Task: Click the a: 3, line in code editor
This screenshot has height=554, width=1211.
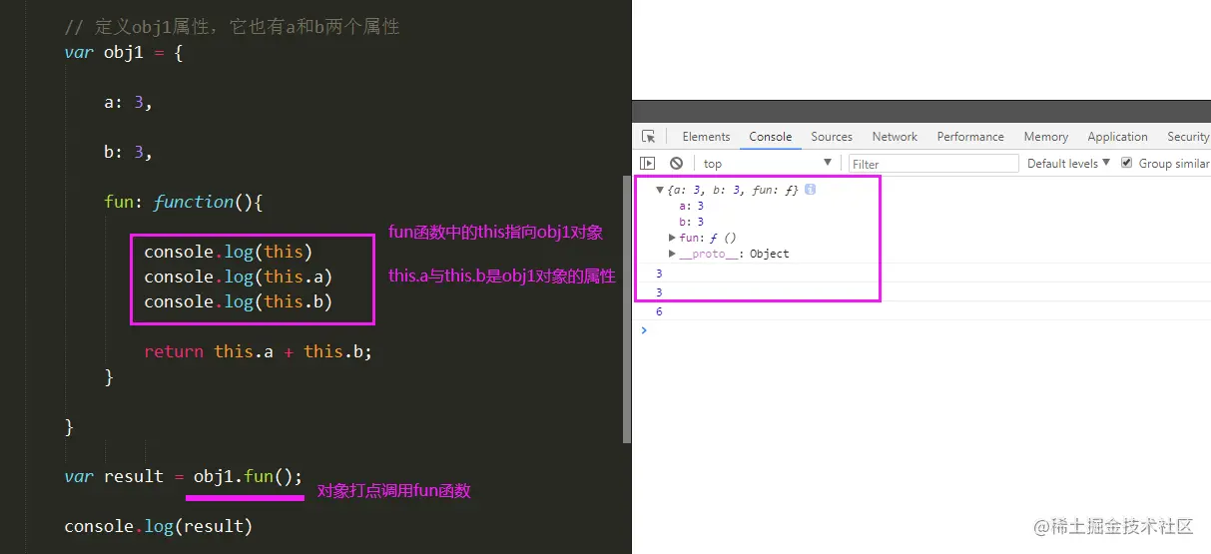Action: tap(128, 102)
